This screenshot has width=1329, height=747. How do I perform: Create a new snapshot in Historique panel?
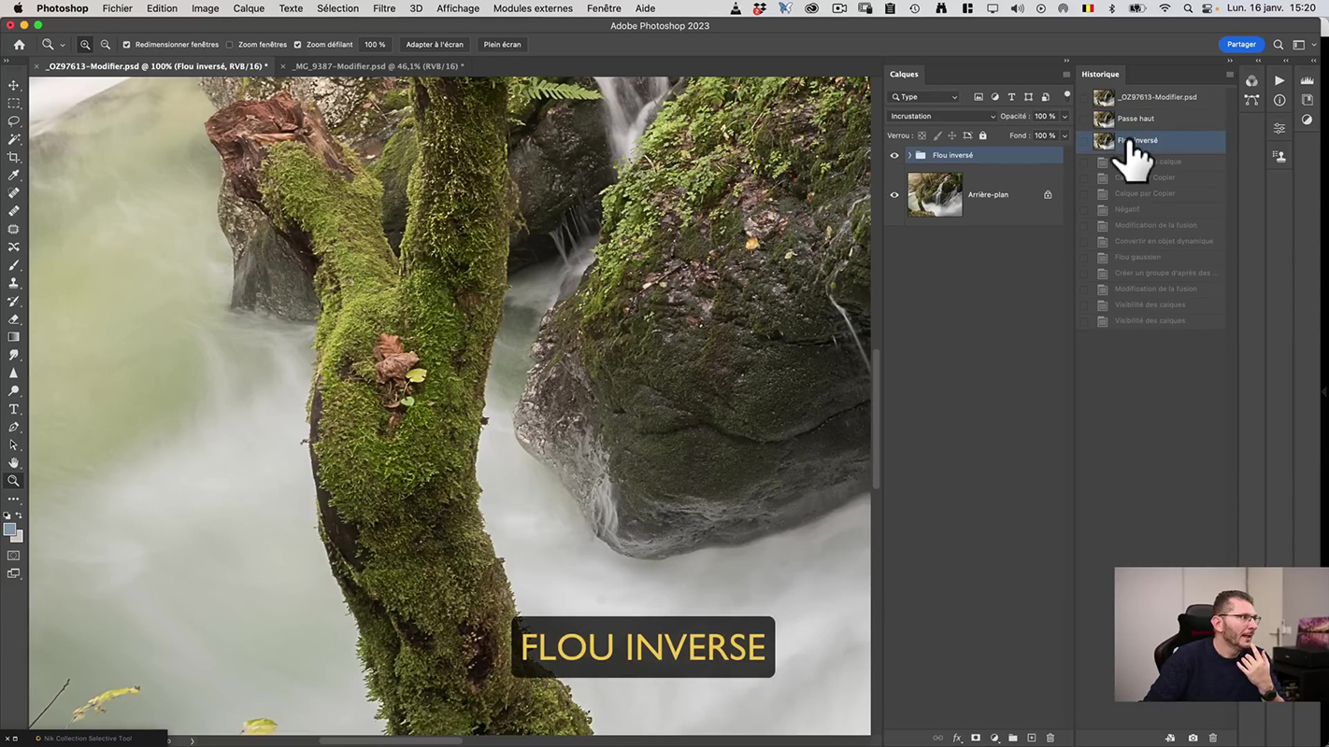pyautogui.click(x=1193, y=738)
